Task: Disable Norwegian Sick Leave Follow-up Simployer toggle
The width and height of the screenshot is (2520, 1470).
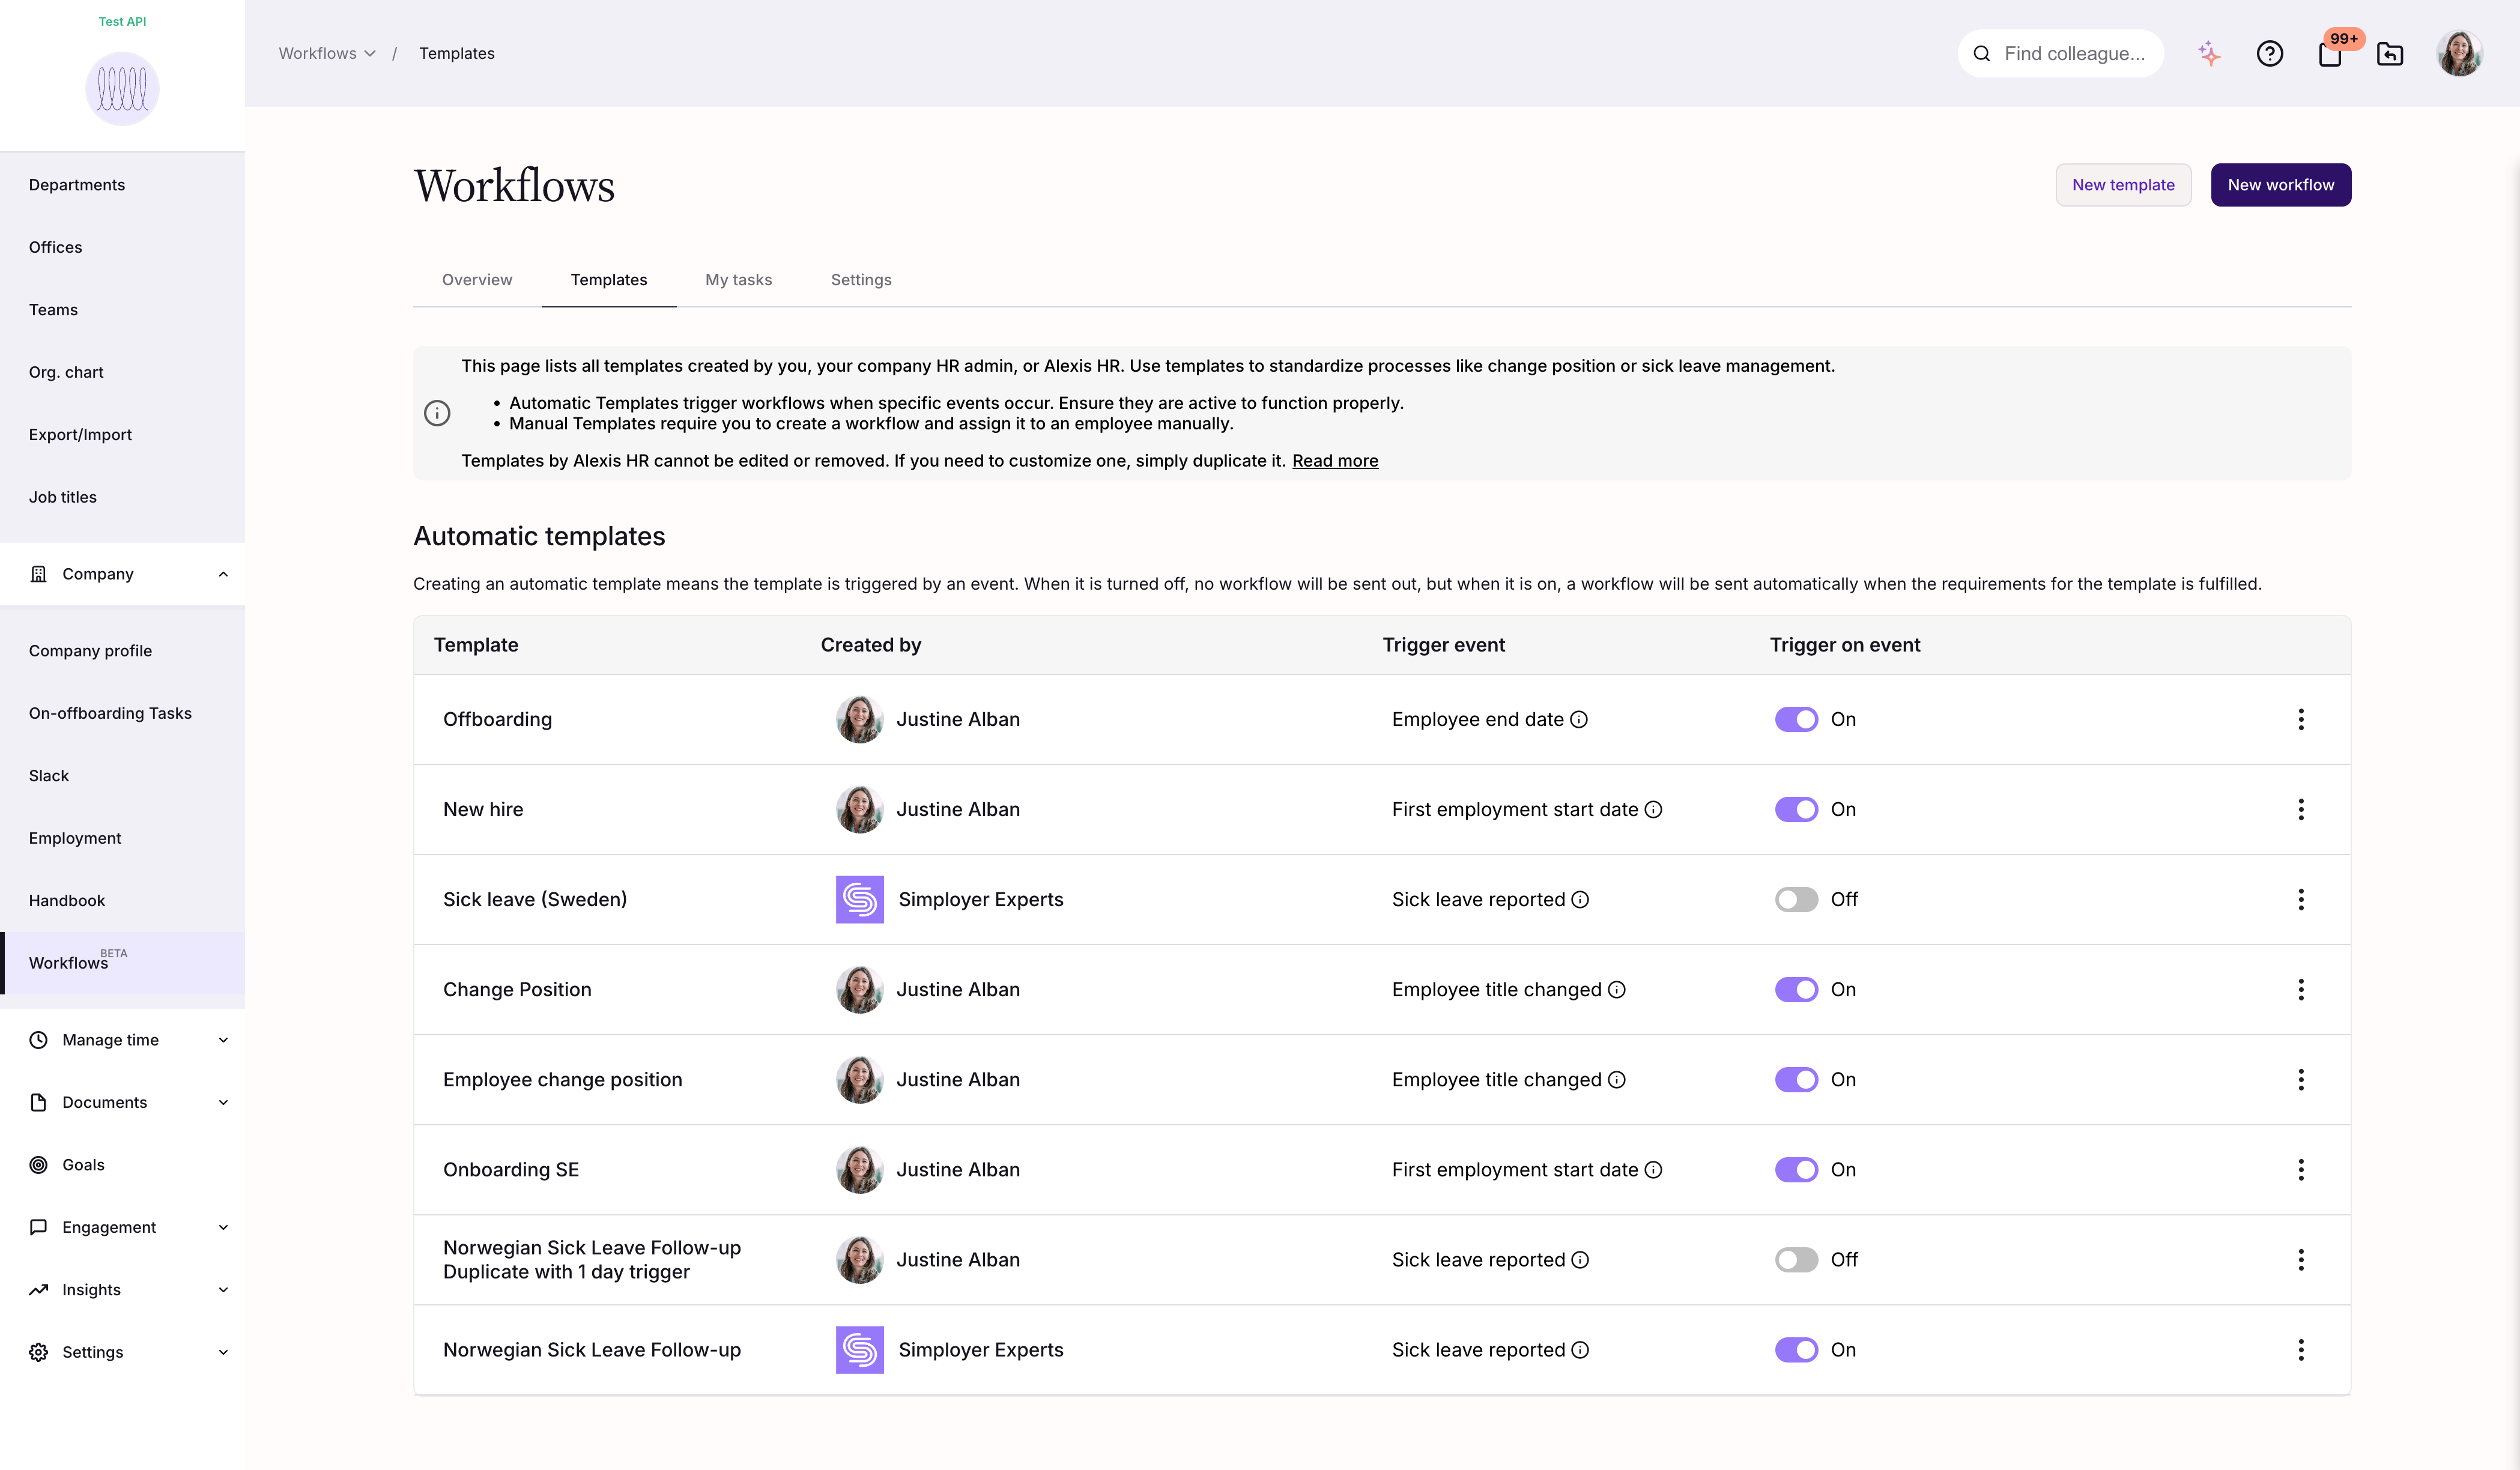Action: [1796, 1349]
